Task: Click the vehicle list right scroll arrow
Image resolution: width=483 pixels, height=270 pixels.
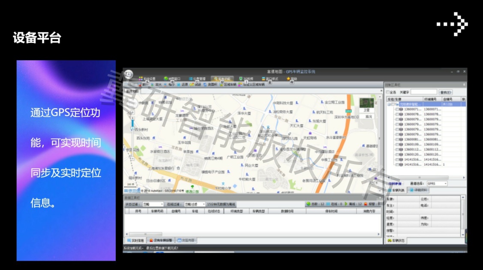Action: (464, 178)
